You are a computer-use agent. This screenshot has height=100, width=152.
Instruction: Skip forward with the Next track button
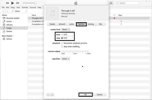click(x=18, y=3)
